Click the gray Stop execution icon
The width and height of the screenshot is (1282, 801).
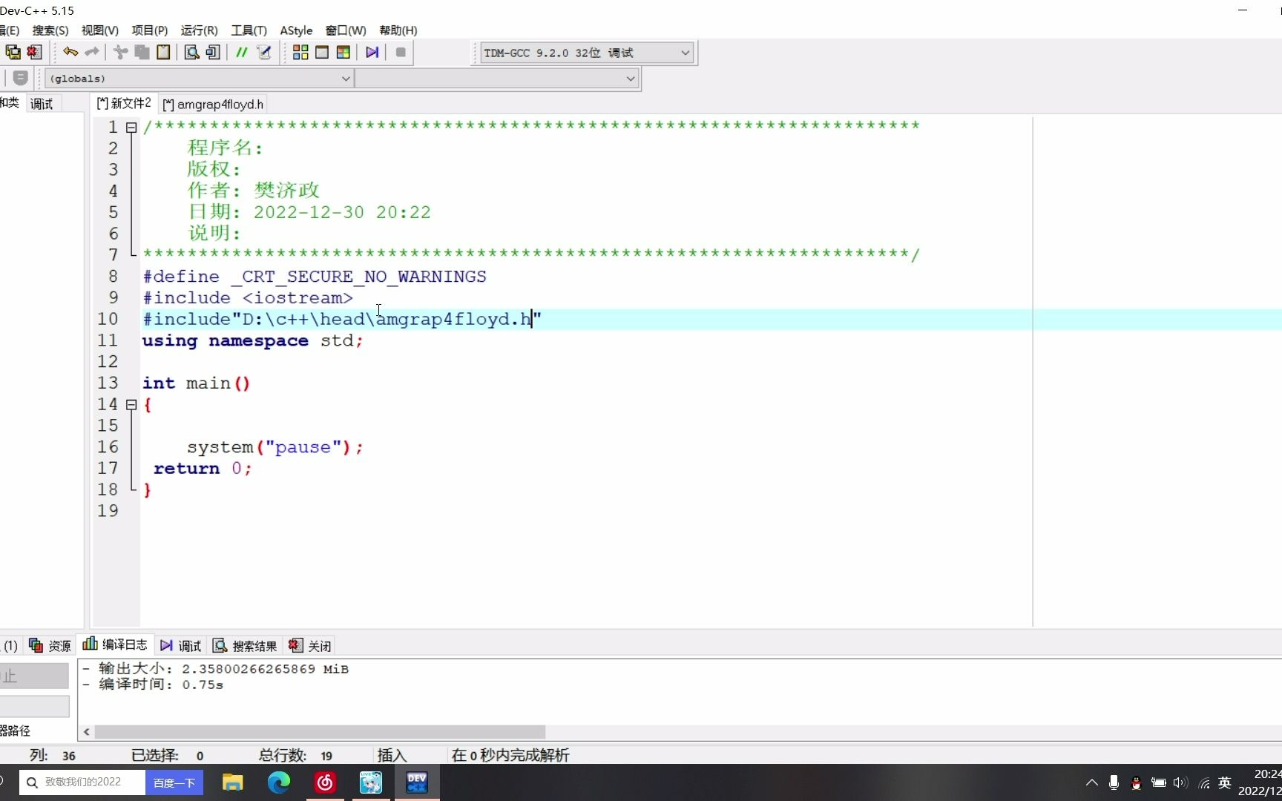point(401,52)
